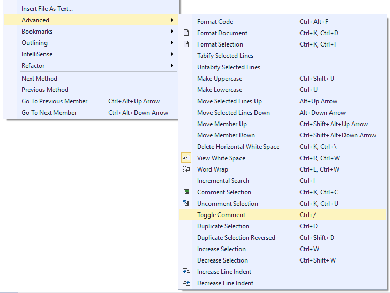Screen dimensions: 390x293
Task: Open the IntelliSense menu entry
Action: click(91, 54)
